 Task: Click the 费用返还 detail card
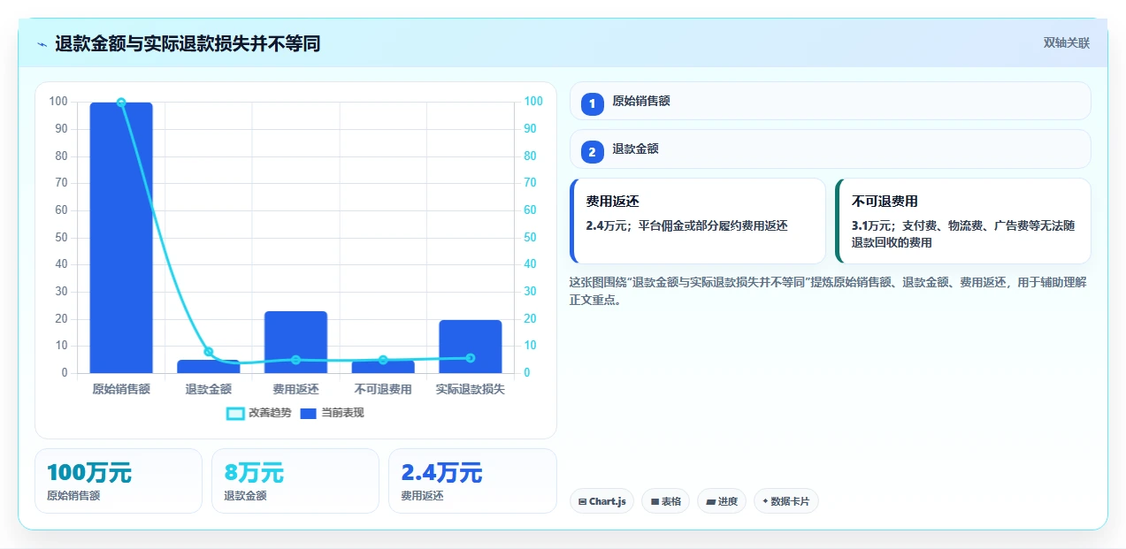pos(698,221)
